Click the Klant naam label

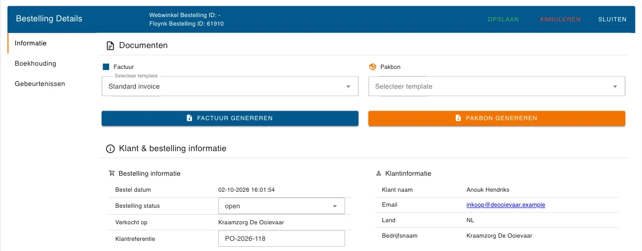[x=397, y=190]
